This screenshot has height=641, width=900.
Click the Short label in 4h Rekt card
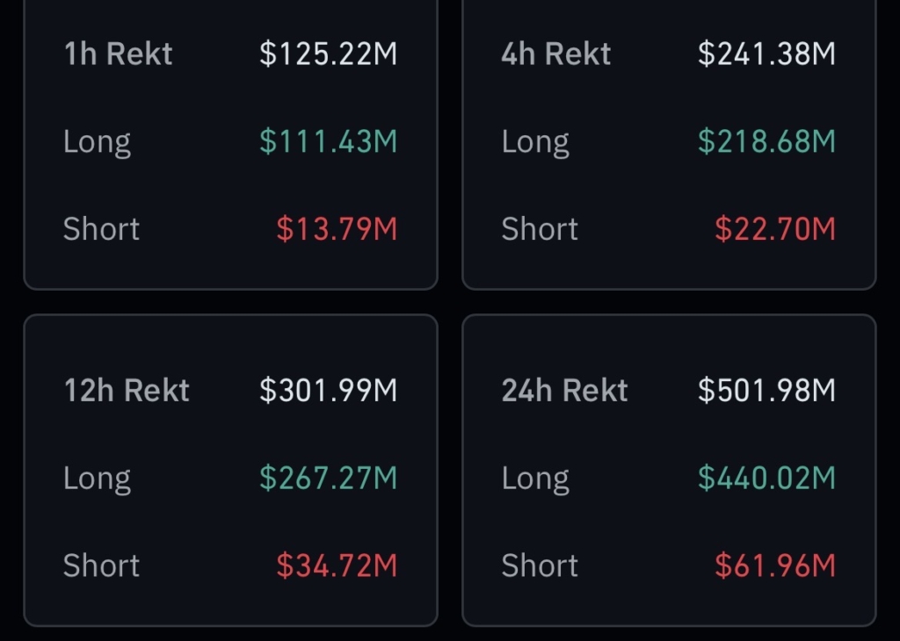pyautogui.click(x=540, y=229)
